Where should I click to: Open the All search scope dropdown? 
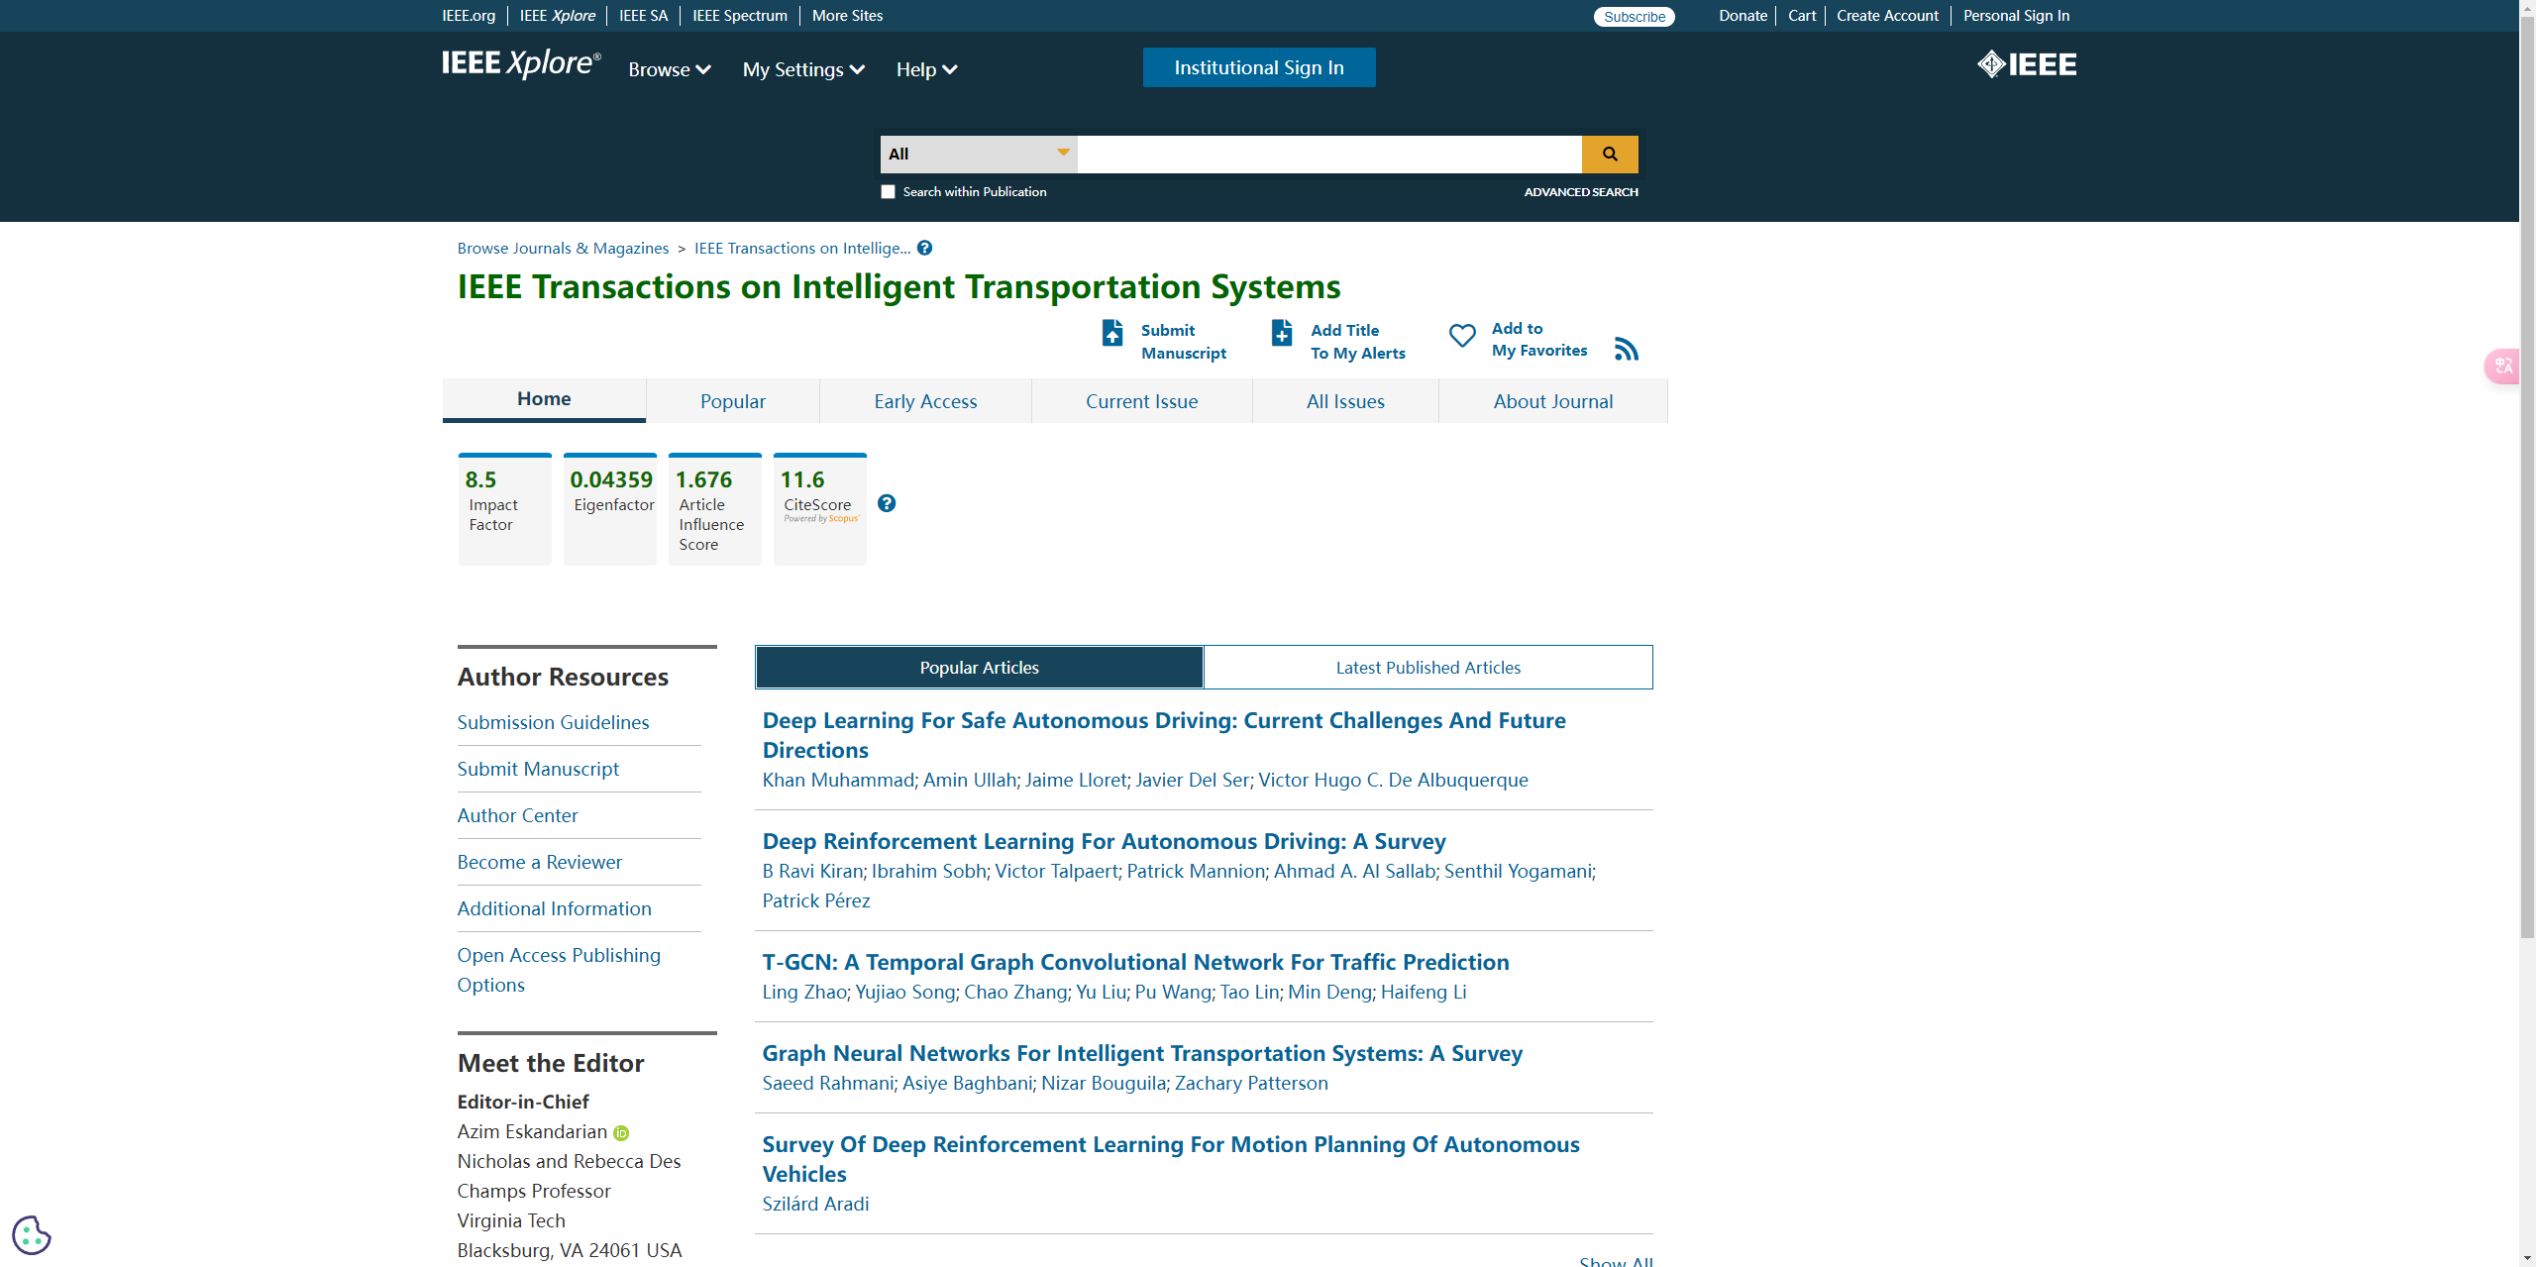coord(978,155)
